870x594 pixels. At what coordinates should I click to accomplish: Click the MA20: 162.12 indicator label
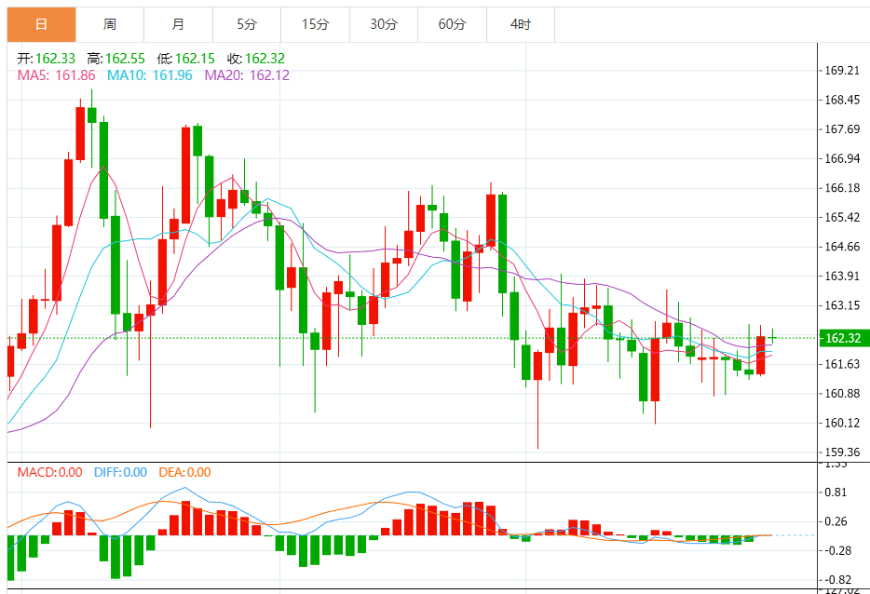[247, 75]
